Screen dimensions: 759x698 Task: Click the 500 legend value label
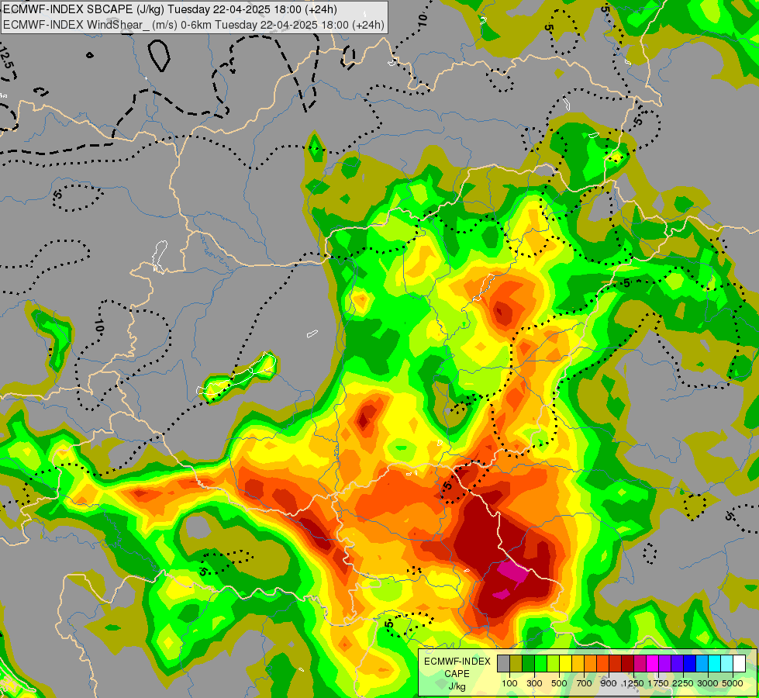click(559, 683)
